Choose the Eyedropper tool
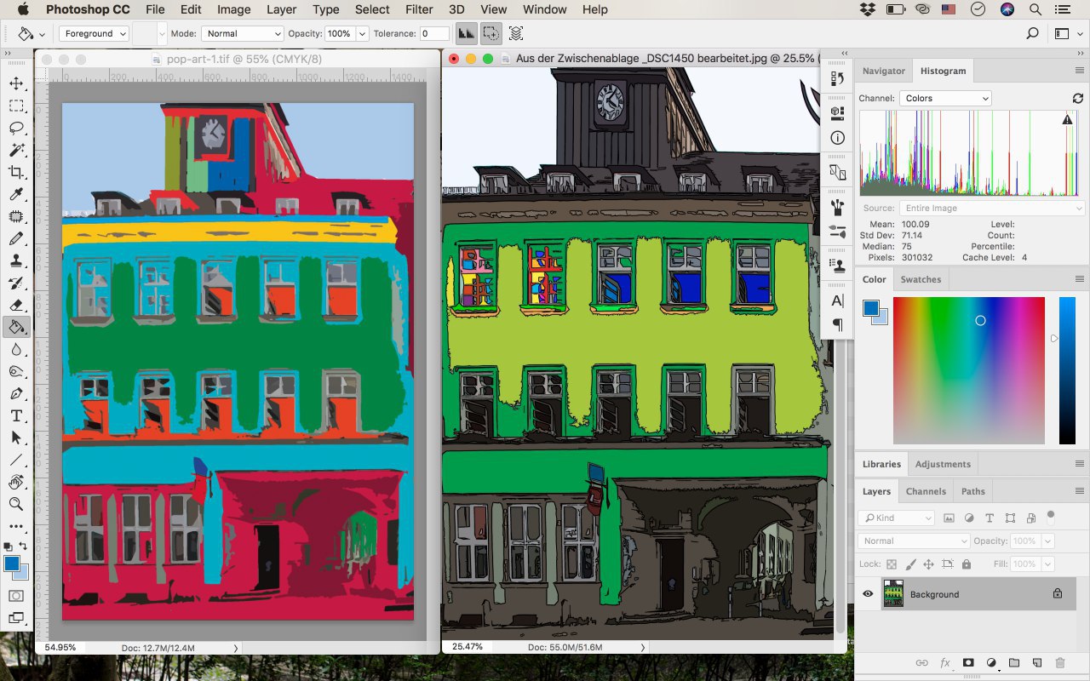 tap(16, 194)
